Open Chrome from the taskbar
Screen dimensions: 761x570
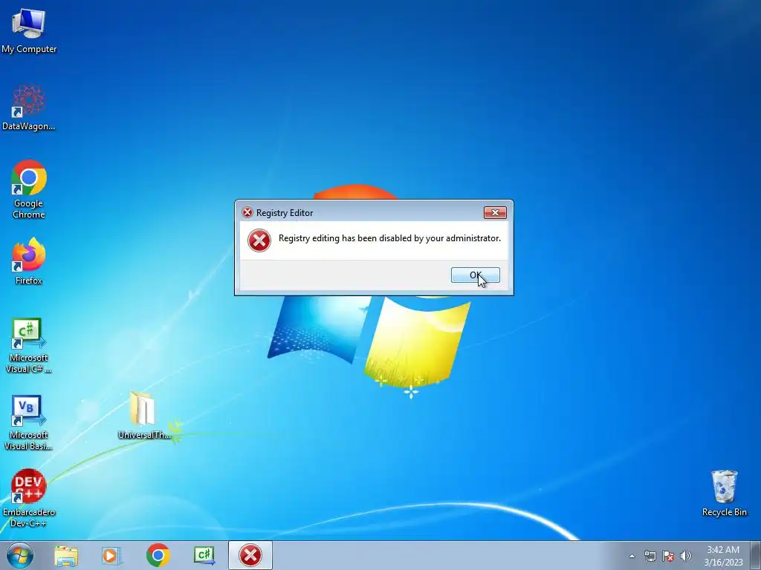pyautogui.click(x=158, y=555)
